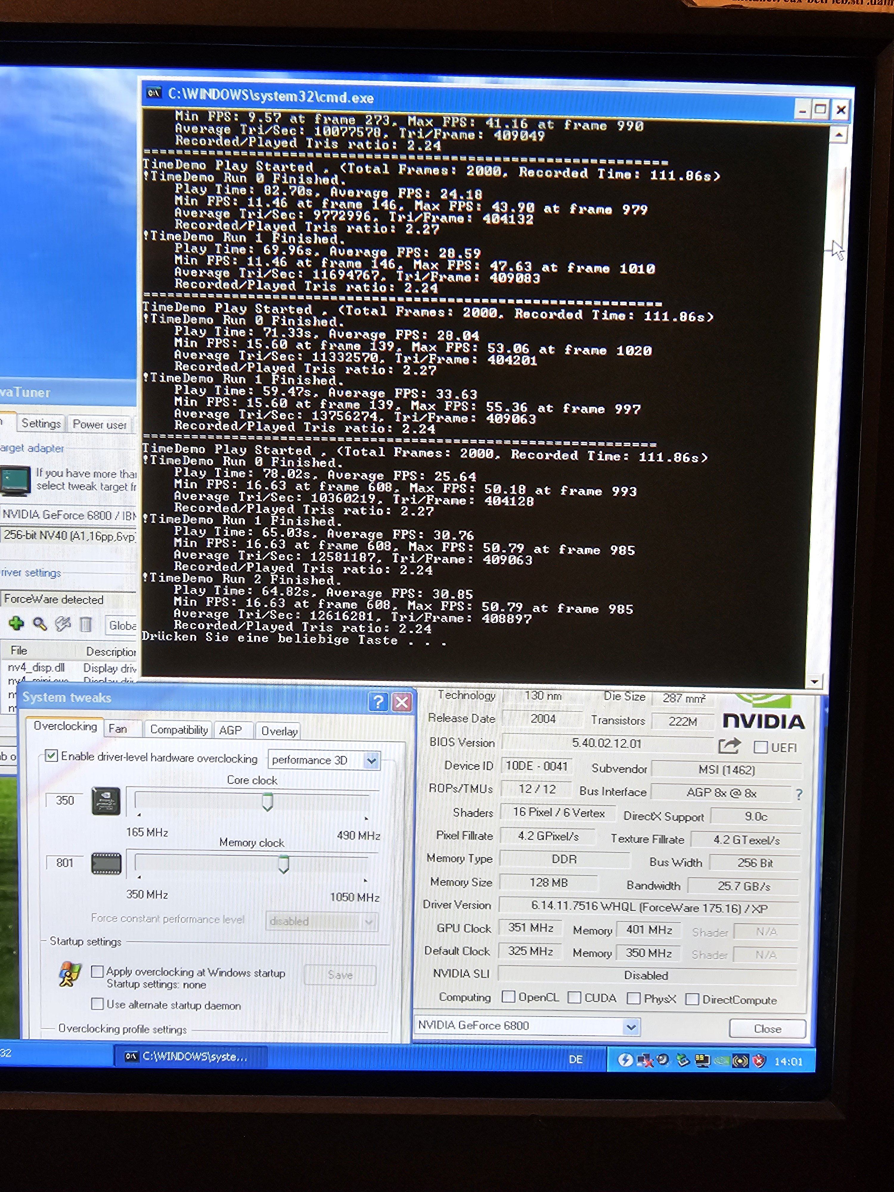Switch to the Fan tab
Image resolution: width=894 pixels, height=1192 pixels.
coord(118,729)
